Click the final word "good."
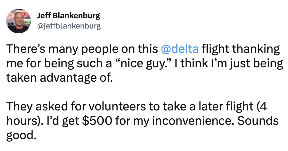The image size is (288, 151). click(x=20, y=134)
